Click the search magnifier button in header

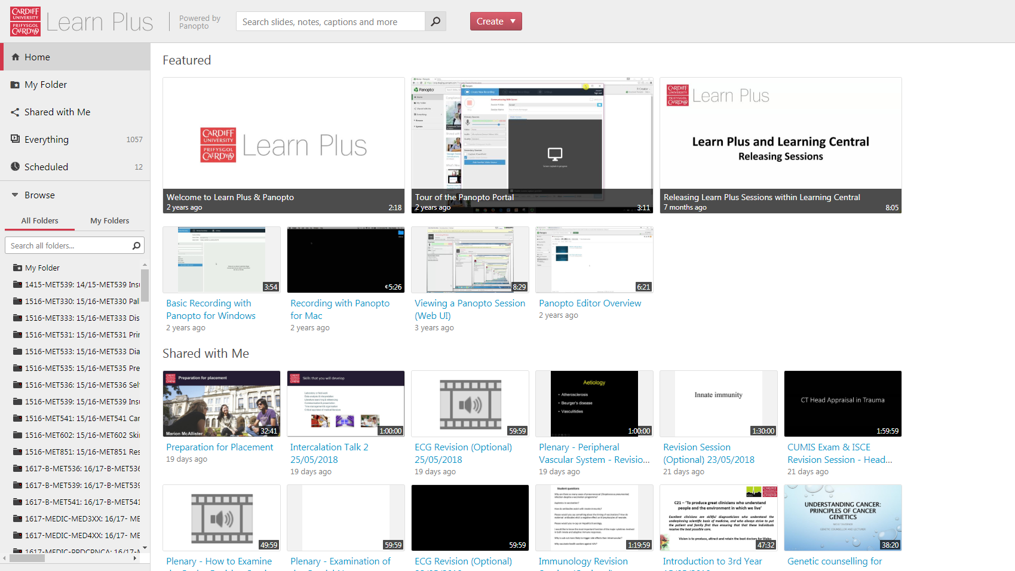click(x=436, y=22)
